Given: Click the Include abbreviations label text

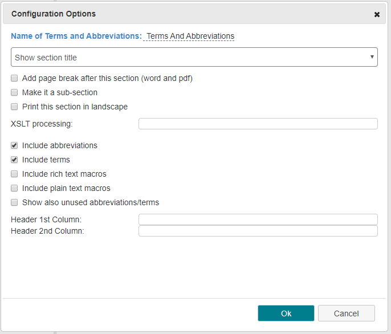Looking at the screenshot, I should (x=60, y=145).
